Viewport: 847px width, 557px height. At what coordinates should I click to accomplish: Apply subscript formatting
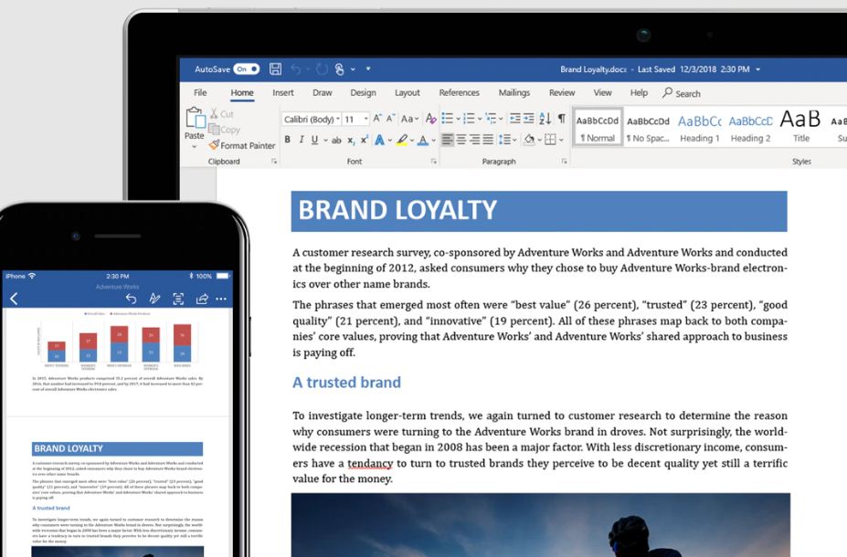tap(351, 139)
